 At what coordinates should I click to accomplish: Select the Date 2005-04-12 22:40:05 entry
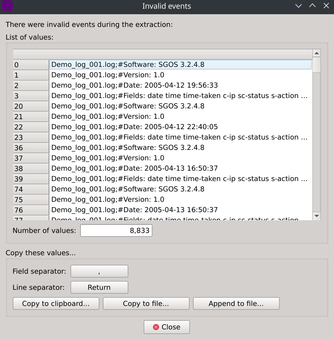pos(134,127)
